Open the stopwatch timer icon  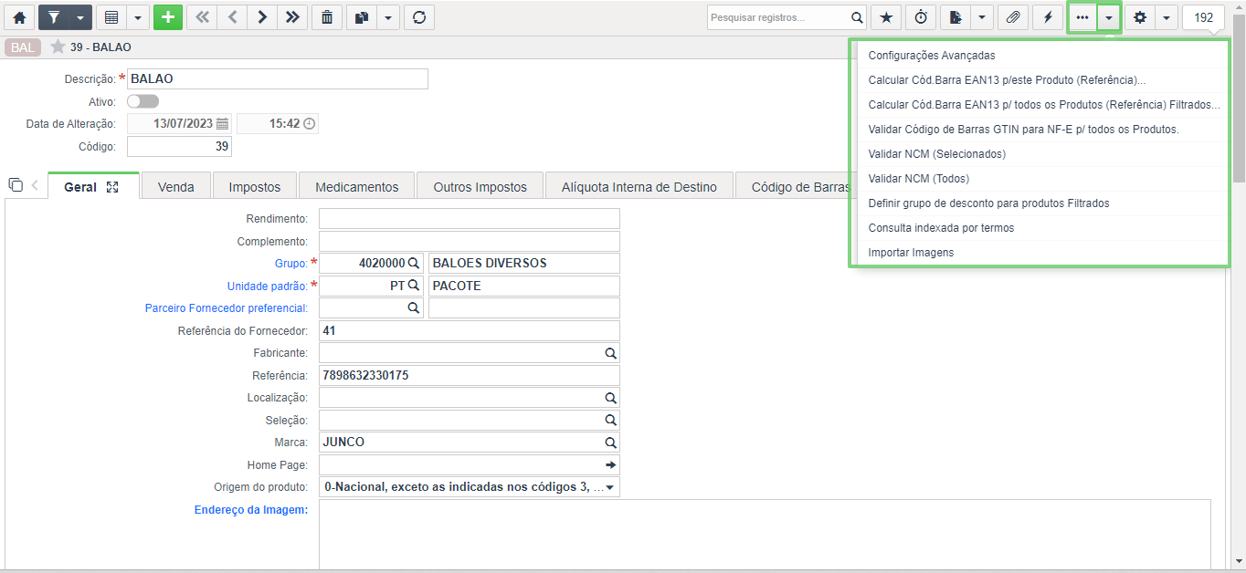[921, 17]
